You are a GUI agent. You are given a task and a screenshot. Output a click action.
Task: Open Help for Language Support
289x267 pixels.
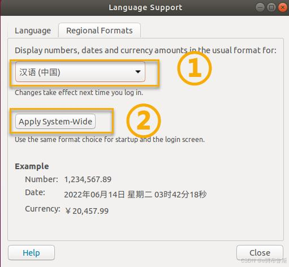click(x=31, y=253)
